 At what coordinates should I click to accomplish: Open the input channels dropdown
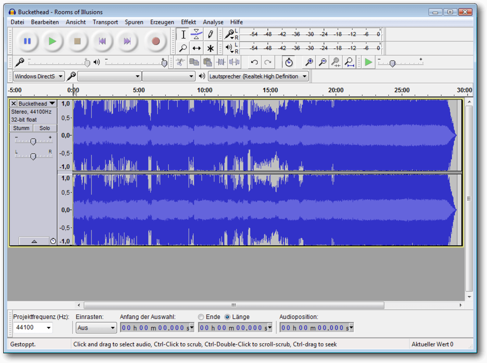click(x=169, y=76)
